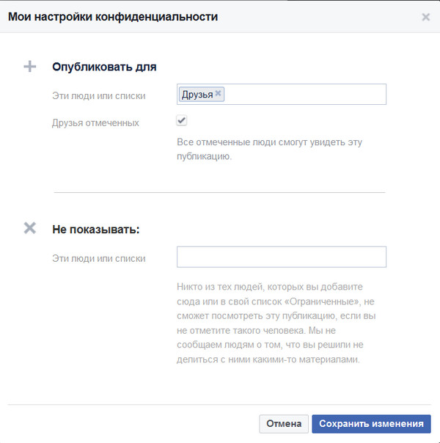Toggle the "Друзья отмеченных" checkbox
The image size is (440, 443).
click(181, 121)
